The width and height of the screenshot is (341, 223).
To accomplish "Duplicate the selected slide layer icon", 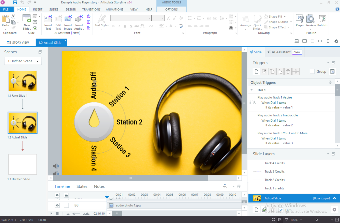I will coord(264,209).
